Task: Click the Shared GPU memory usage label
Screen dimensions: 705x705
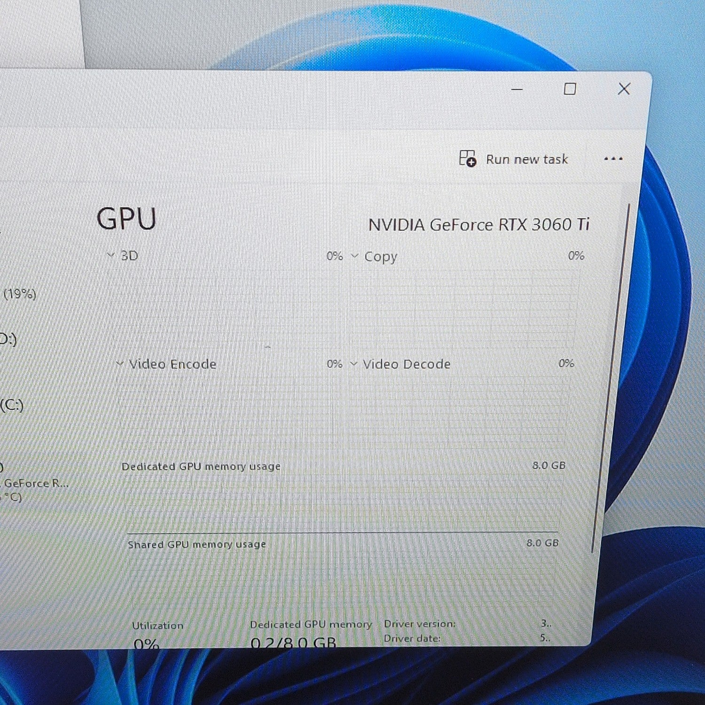Action: pos(196,544)
